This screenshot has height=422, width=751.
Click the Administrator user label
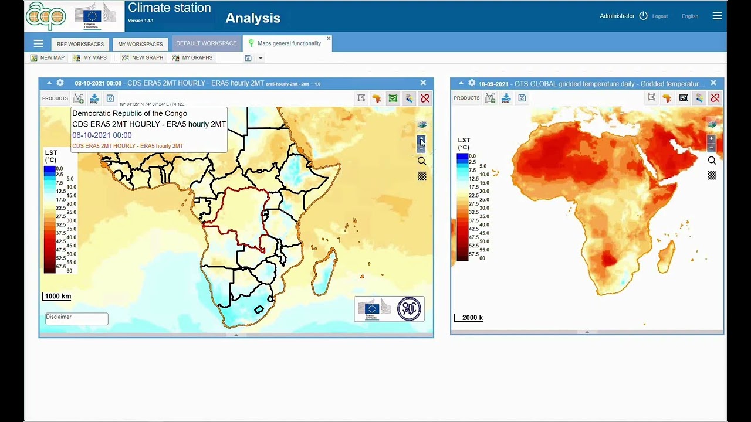point(617,16)
